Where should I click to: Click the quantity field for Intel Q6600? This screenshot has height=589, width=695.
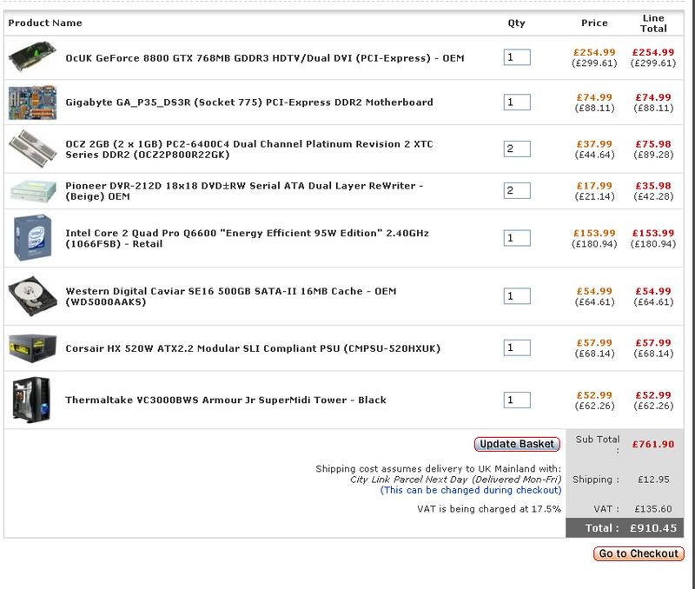click(x=516, y=238)
